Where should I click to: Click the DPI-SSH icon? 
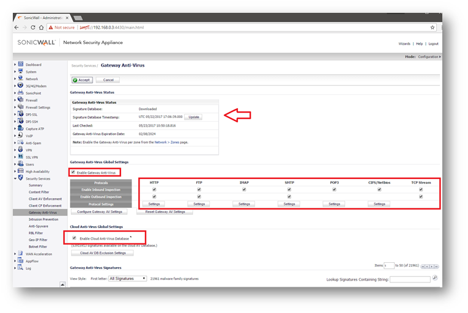point(21,121)
